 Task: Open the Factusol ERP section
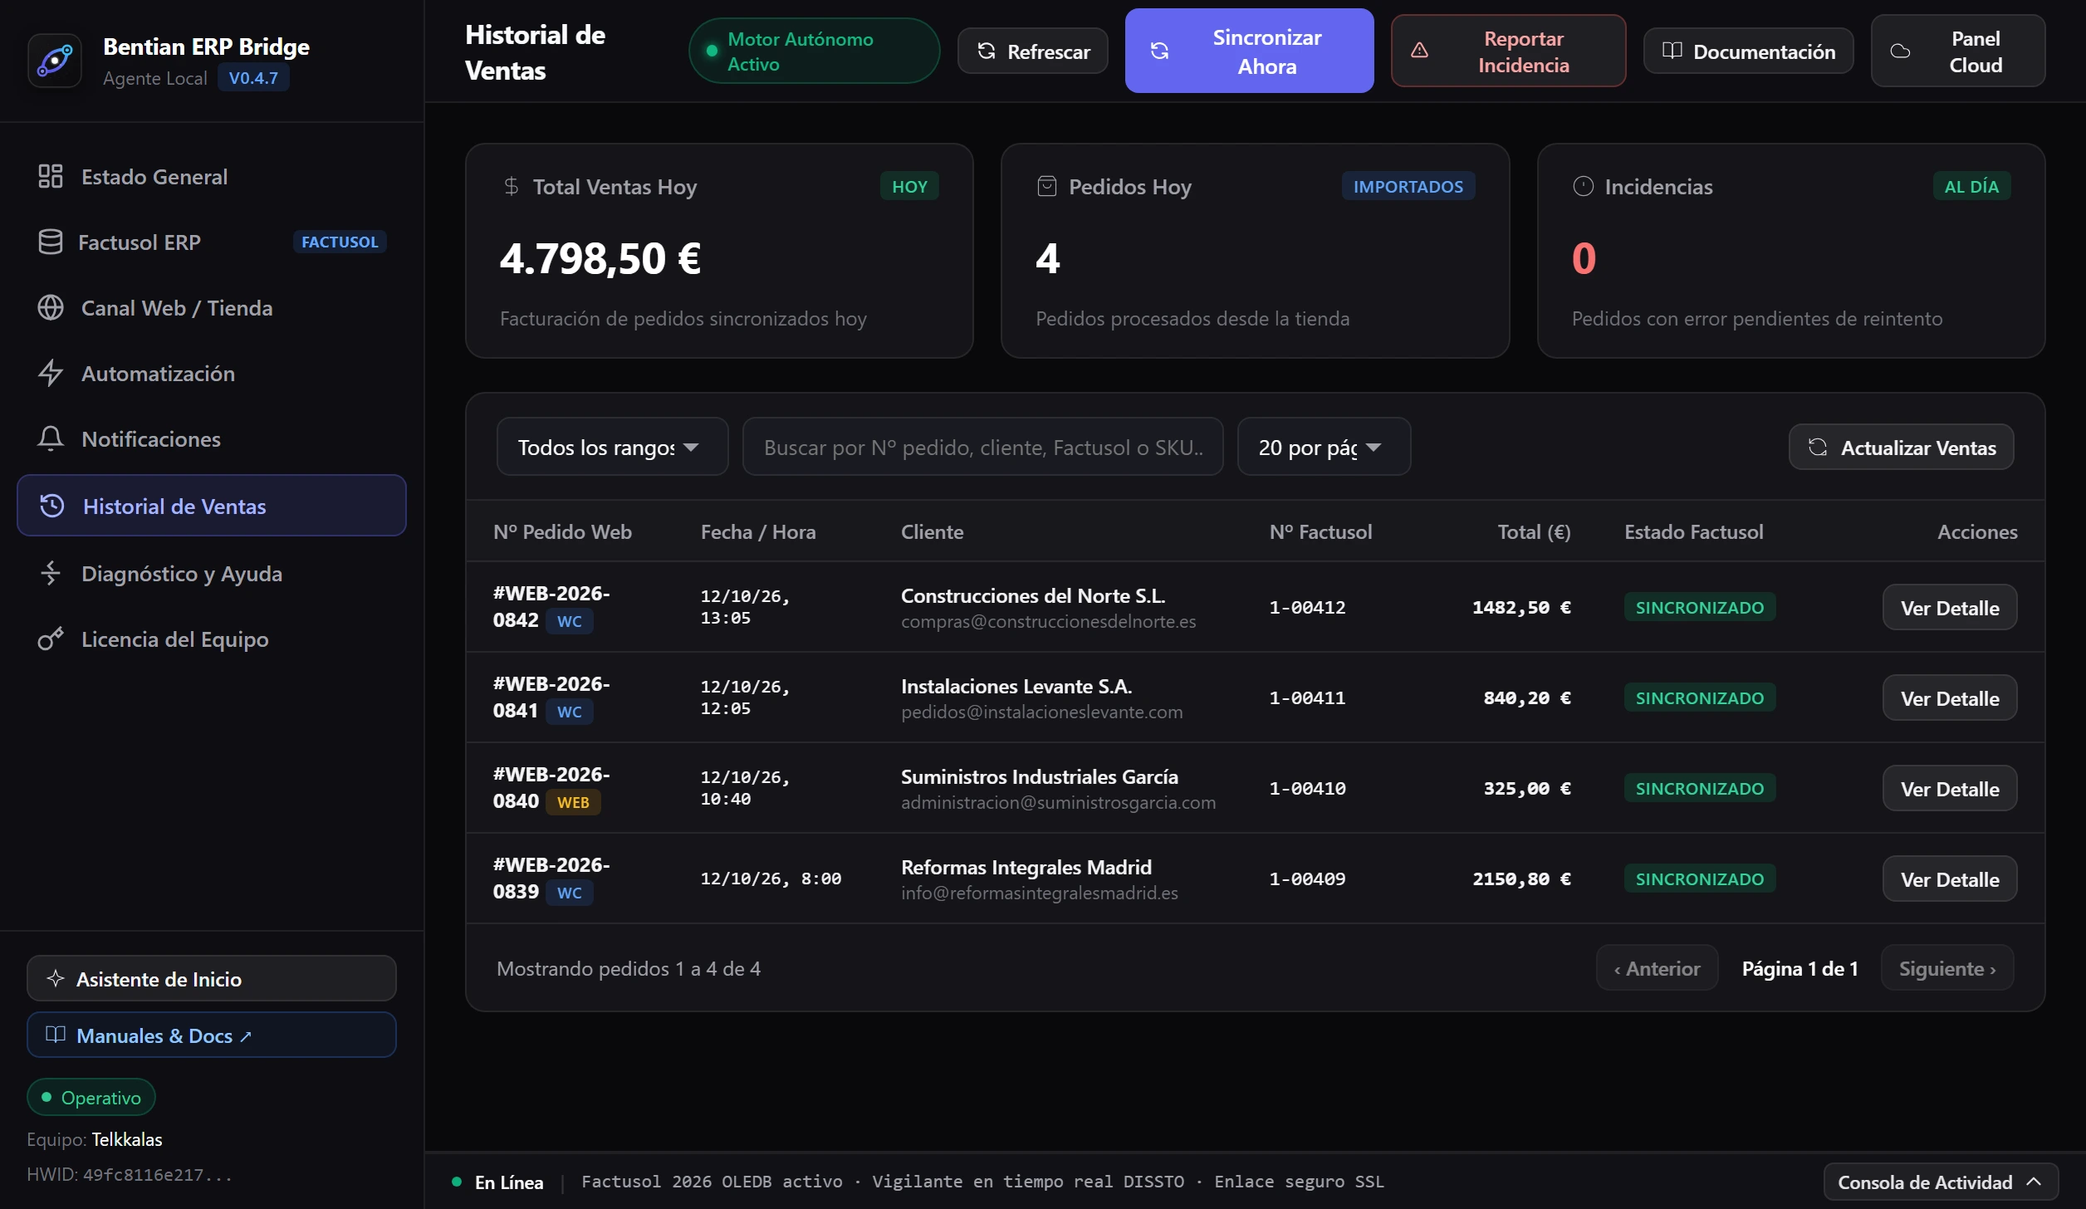tap(212, 242)
